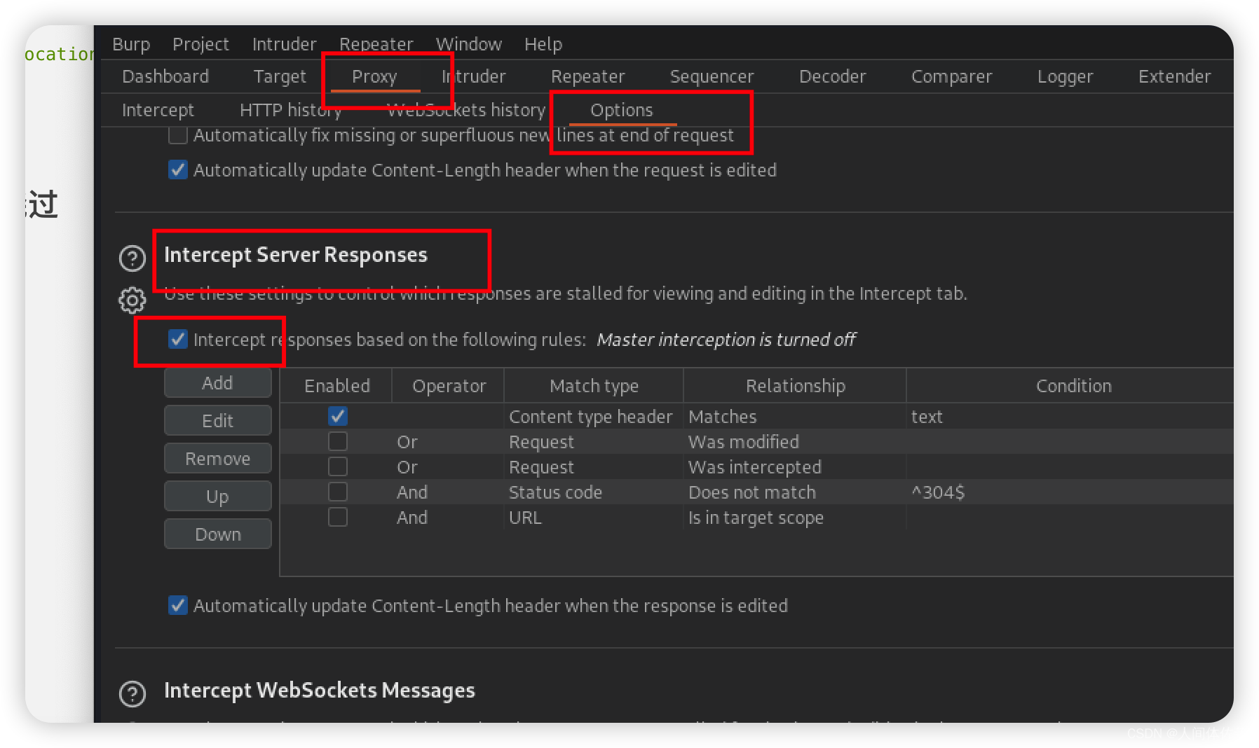This screenshot has width=1259, height=748.
Task: Move rule Up button
Action: point(218,497)
